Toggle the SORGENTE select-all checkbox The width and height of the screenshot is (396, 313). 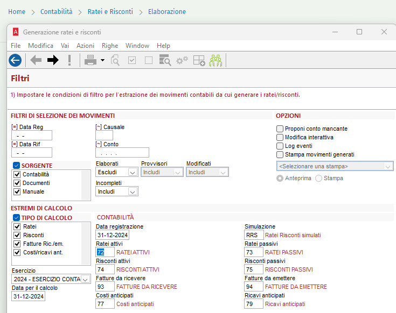(16, 166)
